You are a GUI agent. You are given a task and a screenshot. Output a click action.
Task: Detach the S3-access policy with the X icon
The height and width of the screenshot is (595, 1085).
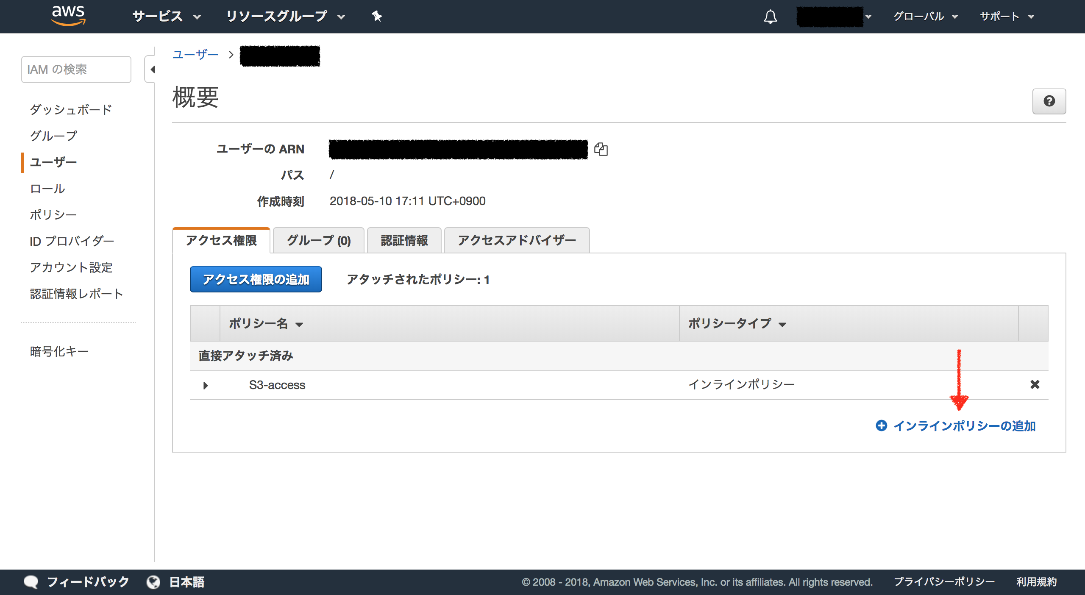point(1035,385)
